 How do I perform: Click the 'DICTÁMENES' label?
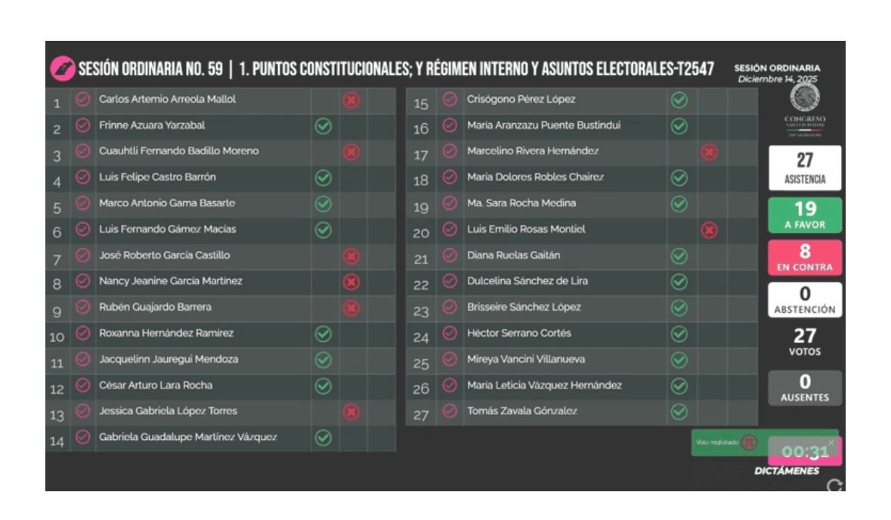coord(787,471)
